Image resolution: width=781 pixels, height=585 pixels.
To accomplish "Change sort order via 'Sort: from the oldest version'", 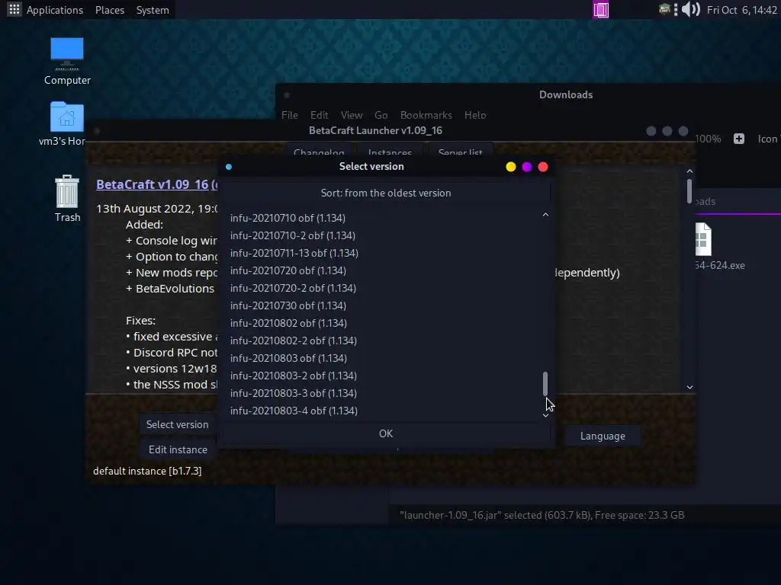I will pyautogui.click(x=386, y=193).
